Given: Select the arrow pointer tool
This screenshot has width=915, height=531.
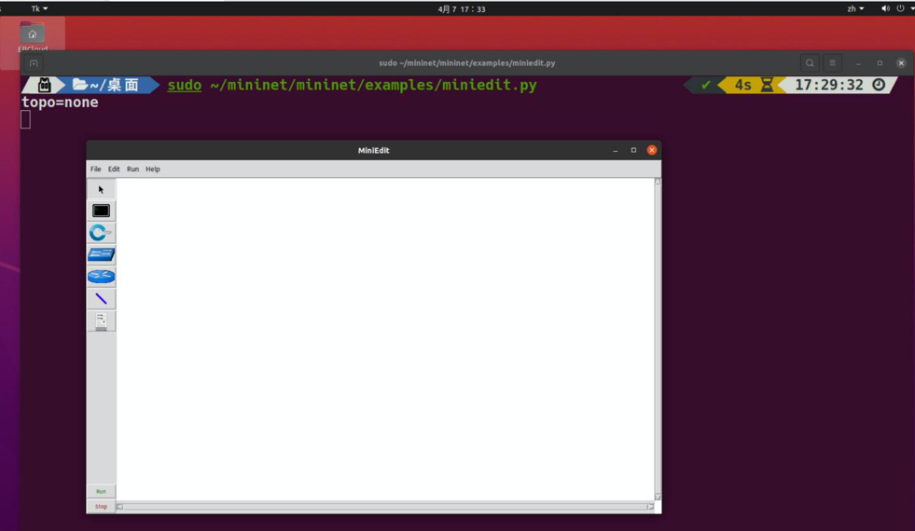Looking at the screenshot, I should click(x=101, y=189).
